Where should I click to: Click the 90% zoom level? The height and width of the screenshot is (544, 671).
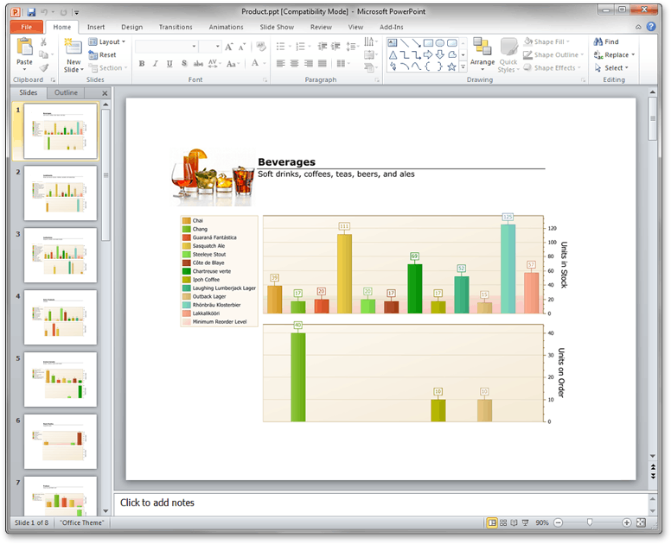[x=542, y=522]
